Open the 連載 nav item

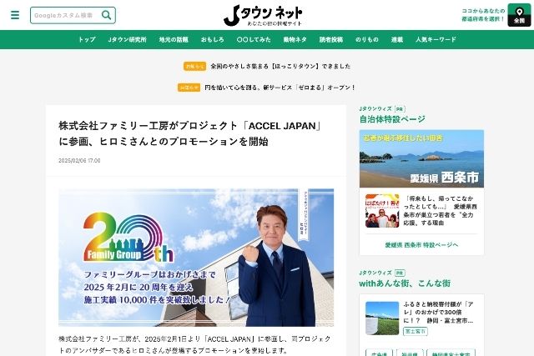point(397,39)
